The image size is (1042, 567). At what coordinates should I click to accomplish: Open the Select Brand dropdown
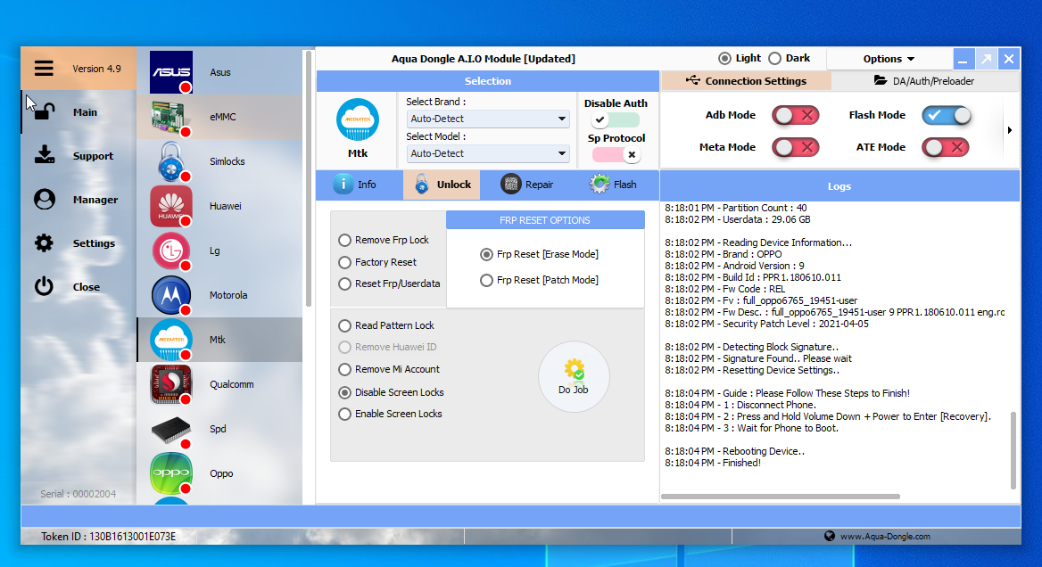pyautogui.click(x=488, y=119)
